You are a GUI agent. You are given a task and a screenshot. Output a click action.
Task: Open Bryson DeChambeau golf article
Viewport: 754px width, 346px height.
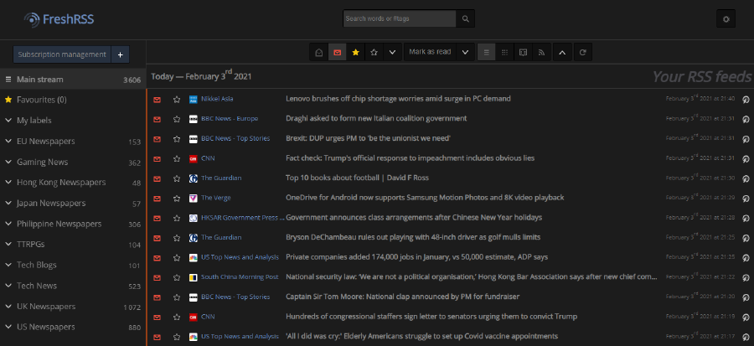point(413,237)
